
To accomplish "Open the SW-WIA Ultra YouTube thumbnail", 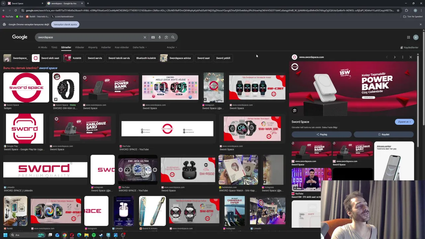I will tap(138, 170).
